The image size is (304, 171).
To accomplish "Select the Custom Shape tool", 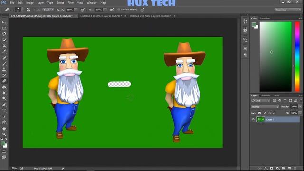I will [4, 123].
